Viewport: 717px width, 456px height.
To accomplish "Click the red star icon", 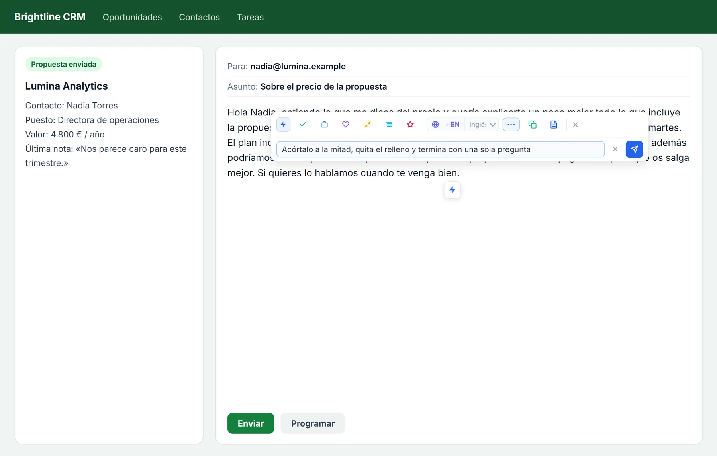I will coord(410,125).
